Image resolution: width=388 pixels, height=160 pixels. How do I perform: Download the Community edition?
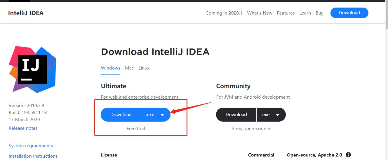click(x=236, y=115)
